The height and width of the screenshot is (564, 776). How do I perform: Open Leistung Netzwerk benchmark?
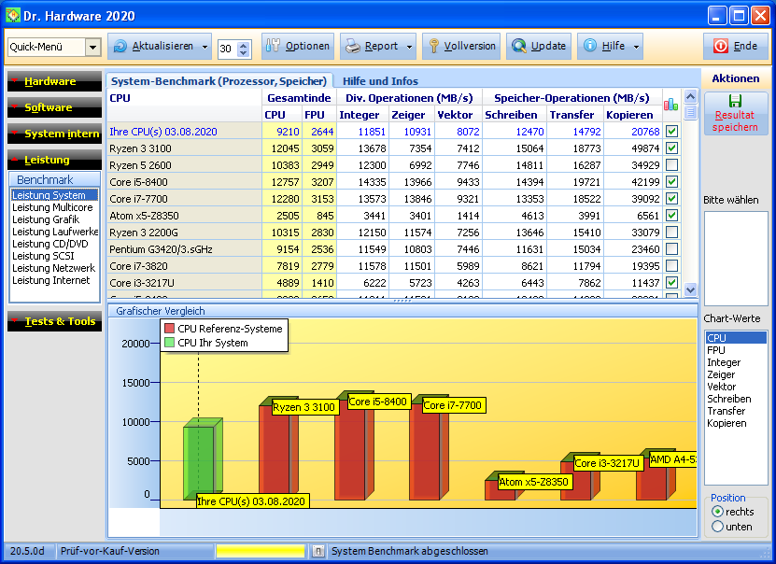click(53, 268)
